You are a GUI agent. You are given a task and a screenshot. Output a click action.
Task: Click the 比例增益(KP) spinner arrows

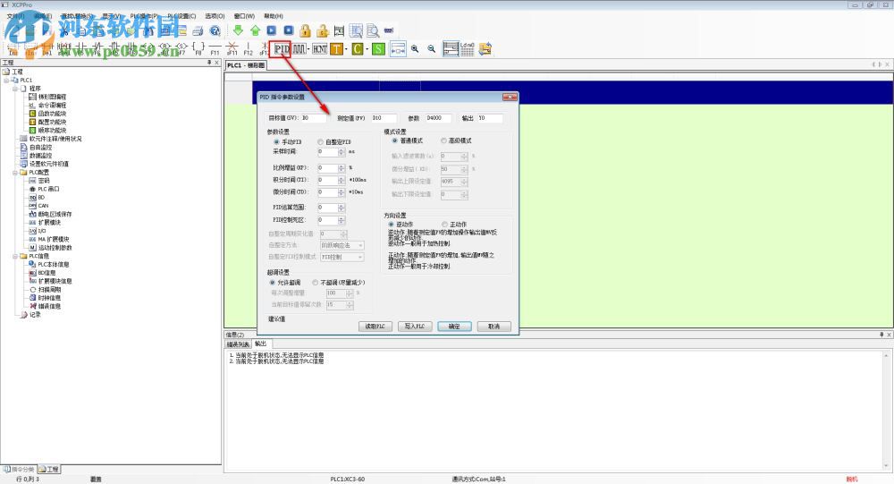341,168
